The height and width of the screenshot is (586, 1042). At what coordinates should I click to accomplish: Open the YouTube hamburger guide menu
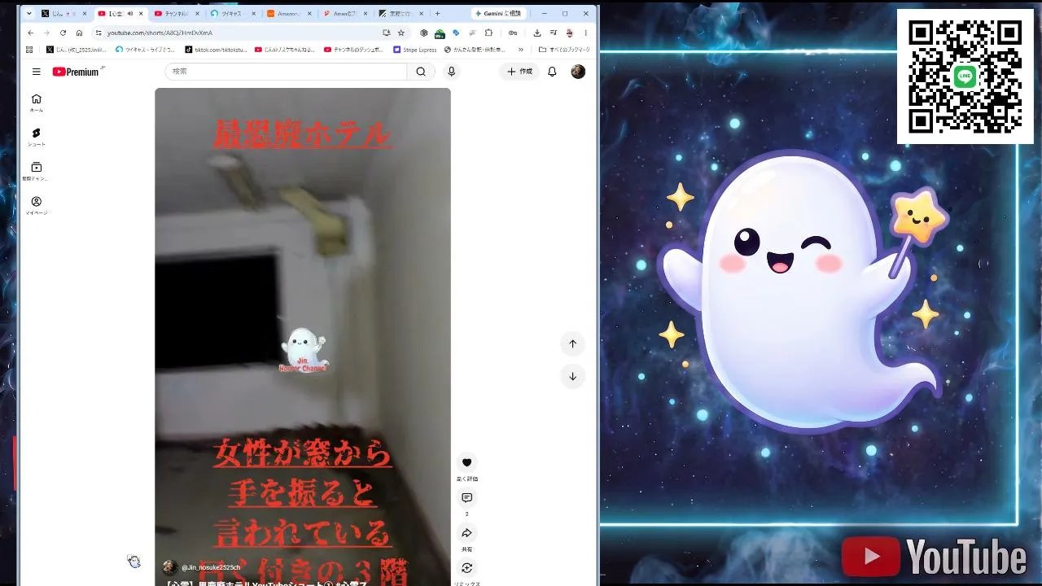[36, 72]
